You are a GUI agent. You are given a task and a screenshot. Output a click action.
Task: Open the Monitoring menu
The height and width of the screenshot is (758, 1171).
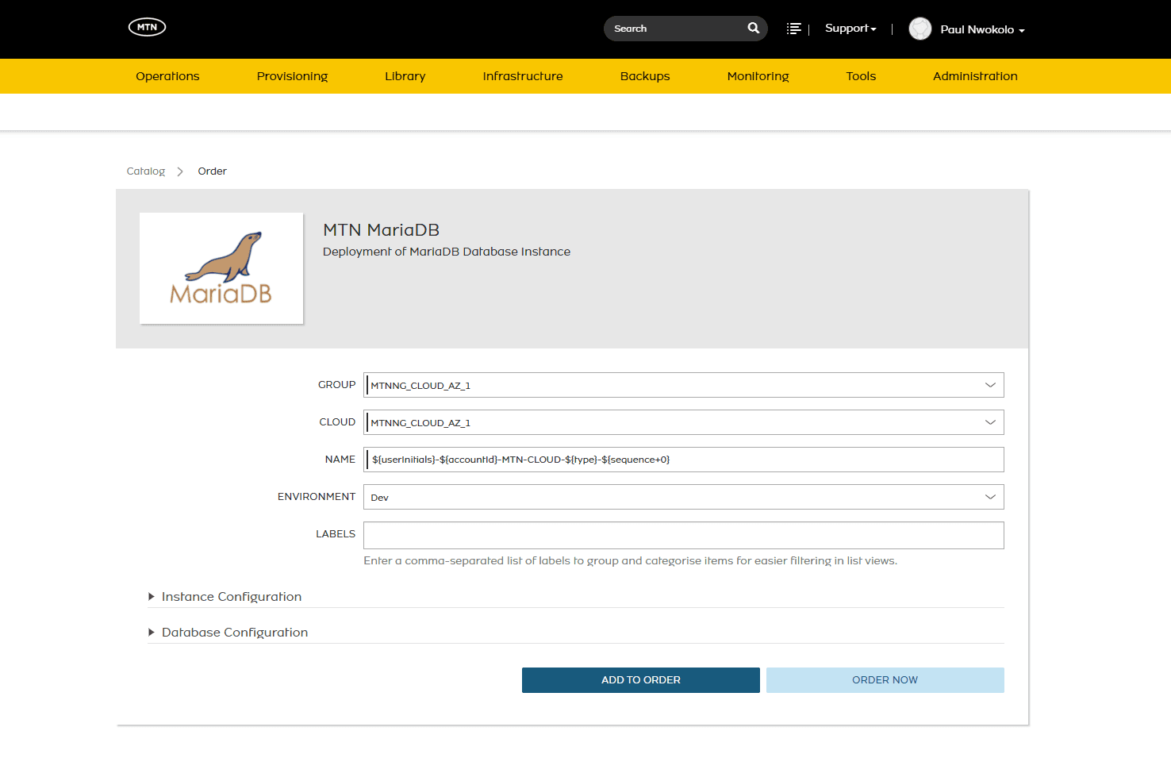click(758, 76)
